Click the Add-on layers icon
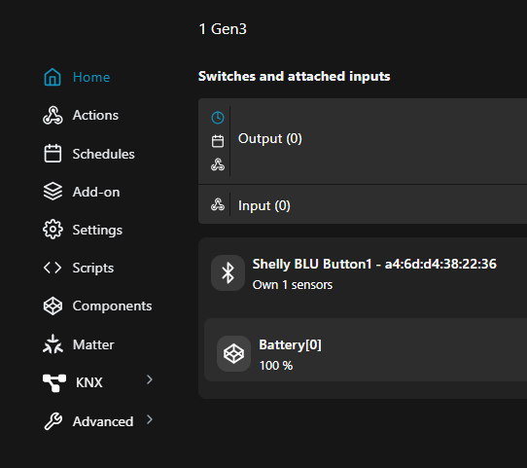Image resolution: width=527 pixels, height=468 pixels. [53, 192]
